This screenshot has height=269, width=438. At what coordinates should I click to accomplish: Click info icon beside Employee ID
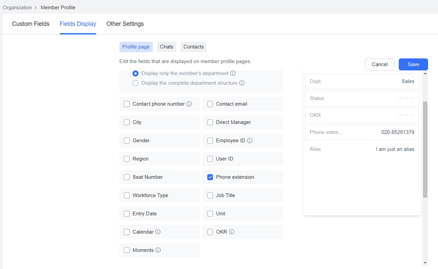(x=250, y=141)
